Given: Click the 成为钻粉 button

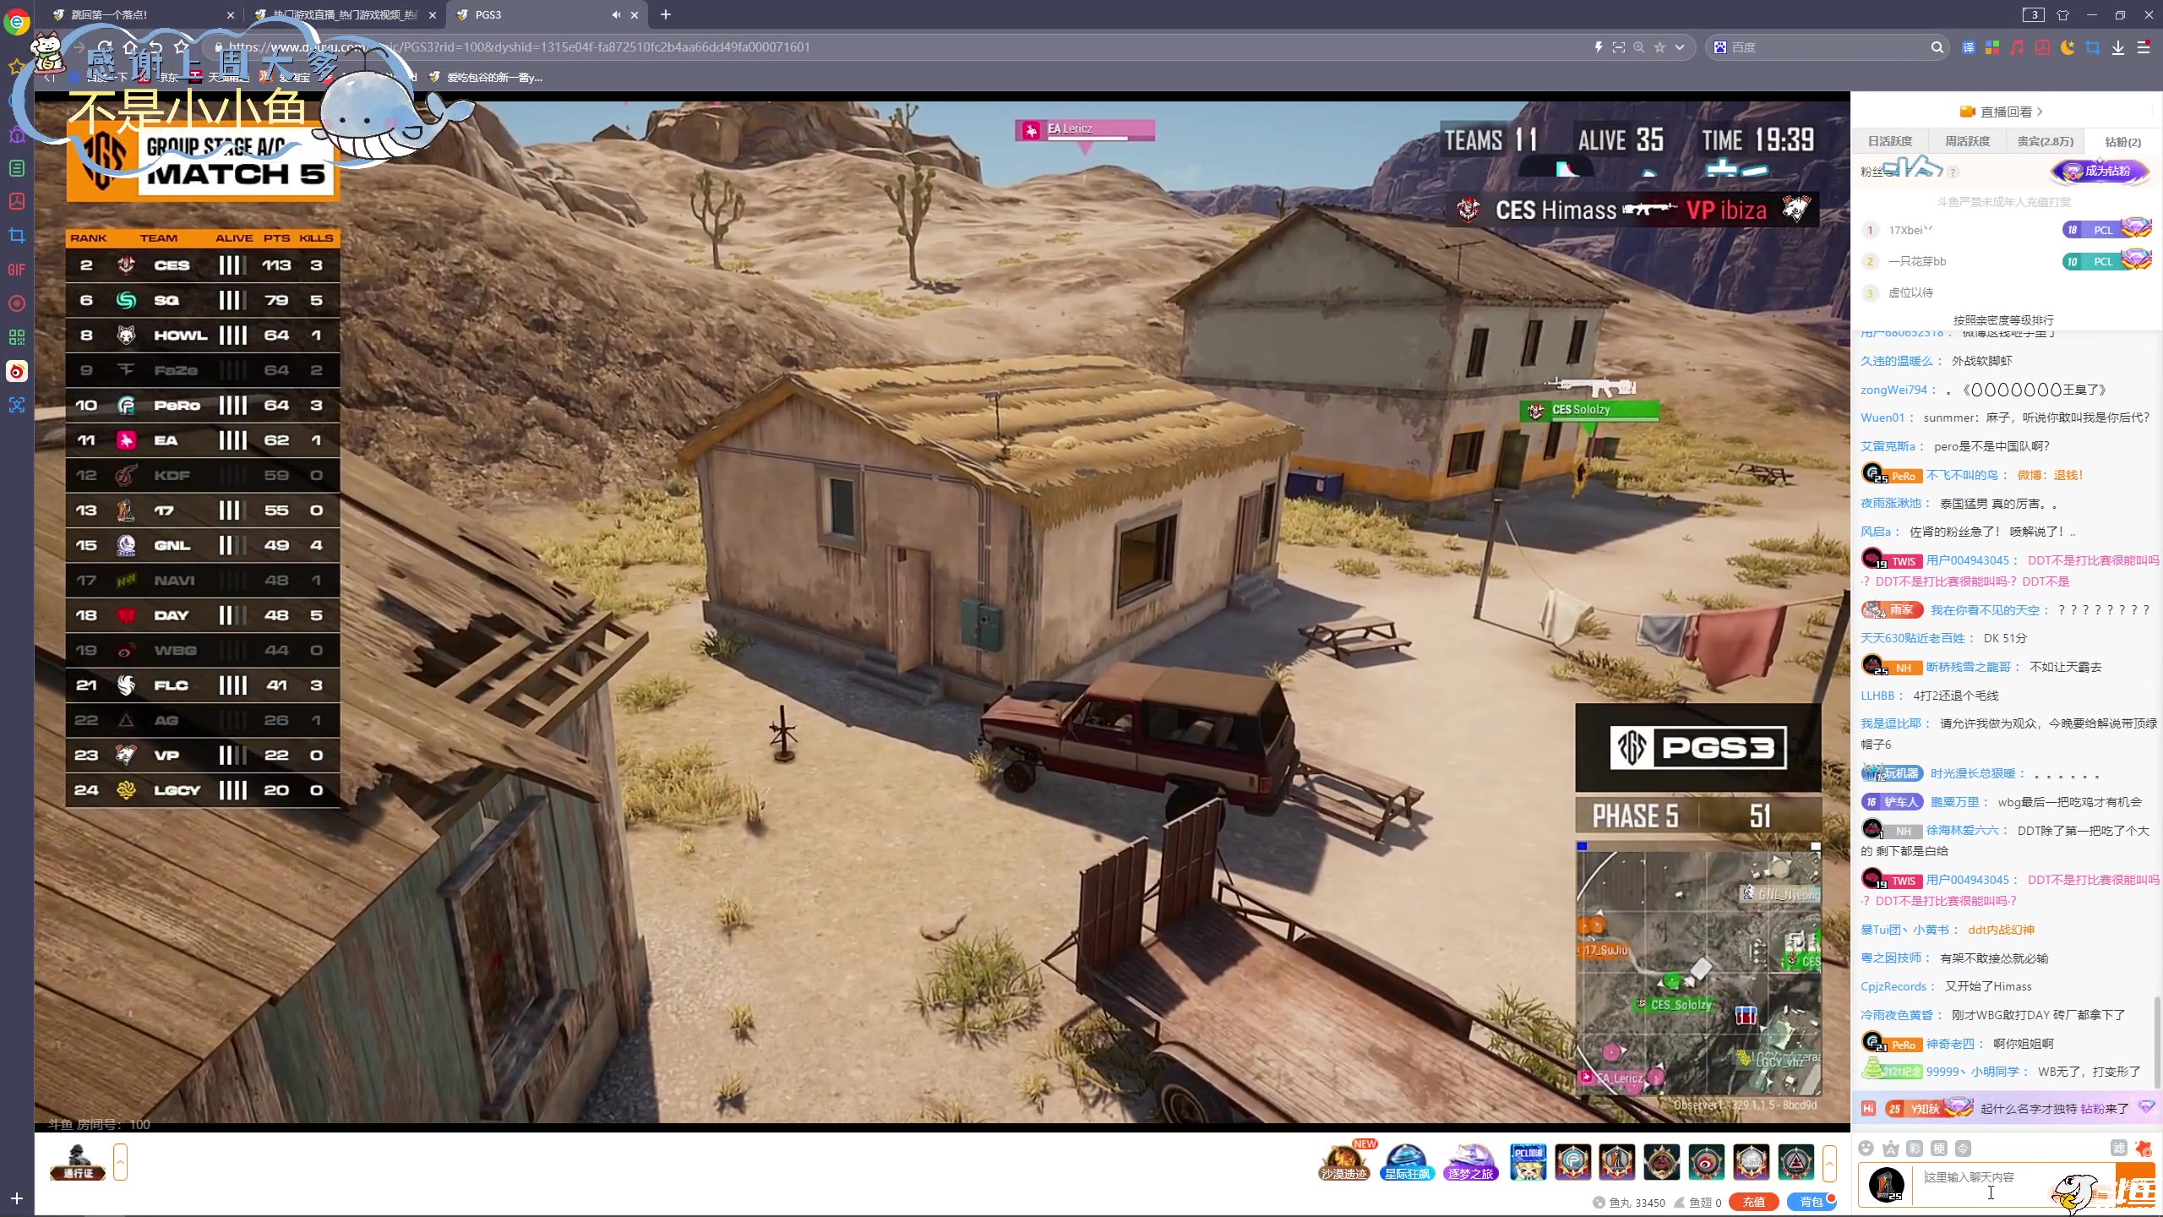Looking at the screenshot, I should pyautogui.click(x=2099, y=171).
